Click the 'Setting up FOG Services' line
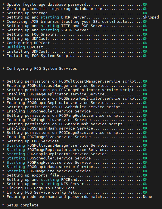The height and width of the screenshot is (209, 162). pyautogui.click(x=75, y=141)
